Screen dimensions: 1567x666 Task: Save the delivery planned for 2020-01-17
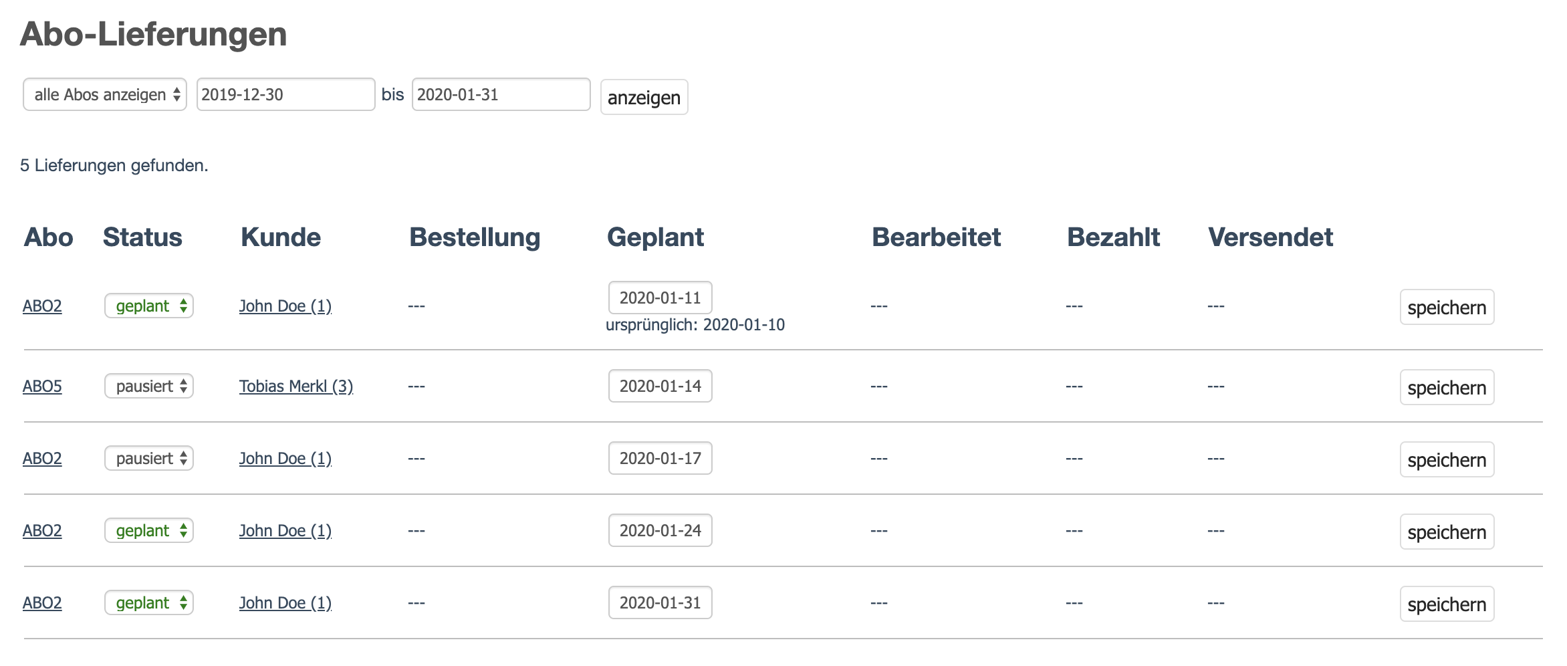[x=1447, y=460]
